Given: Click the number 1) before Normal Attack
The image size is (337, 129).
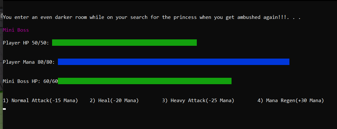Looking at the screenshot, I should (6, 101).
